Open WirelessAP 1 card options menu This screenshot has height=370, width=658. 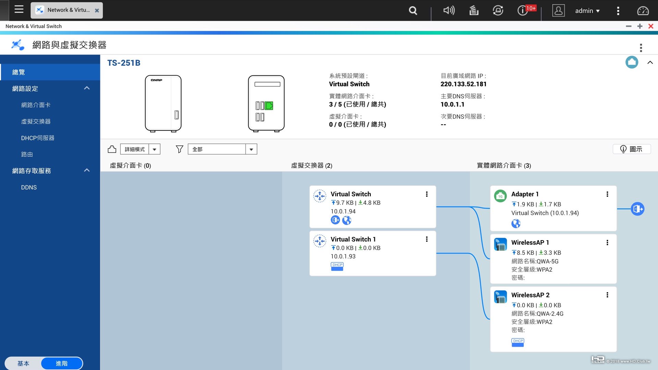click(x=607, y=243)
